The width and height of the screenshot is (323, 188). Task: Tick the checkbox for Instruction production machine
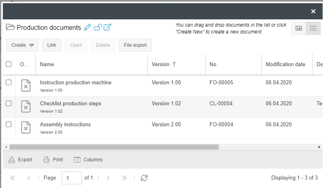(x=8, y=83)
